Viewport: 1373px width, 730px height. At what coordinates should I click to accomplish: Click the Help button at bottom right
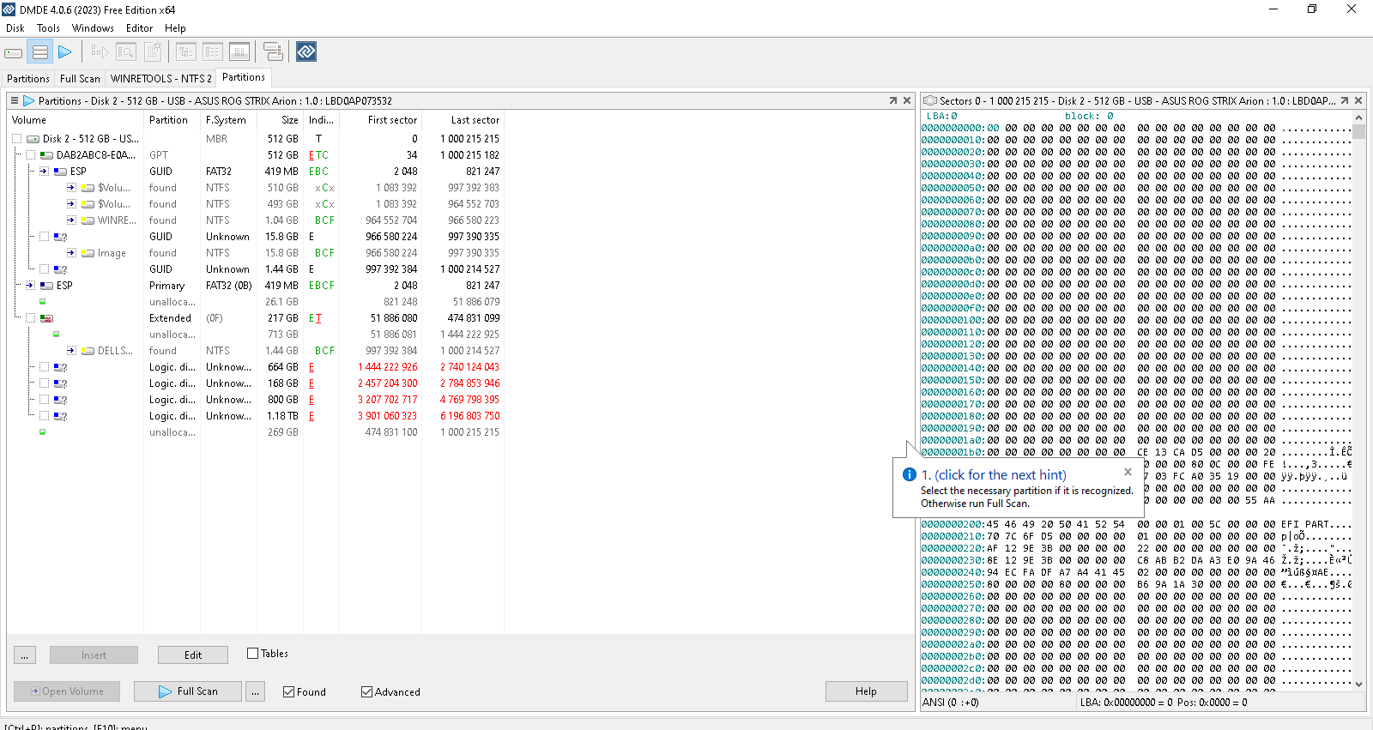tap(866, 691)
